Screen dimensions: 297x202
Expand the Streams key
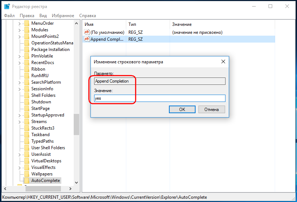coord(19,122)
